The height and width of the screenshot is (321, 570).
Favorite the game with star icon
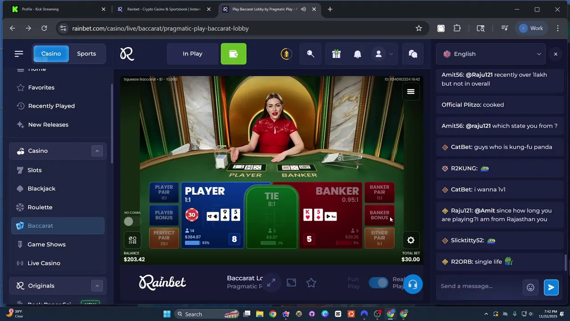311,283
